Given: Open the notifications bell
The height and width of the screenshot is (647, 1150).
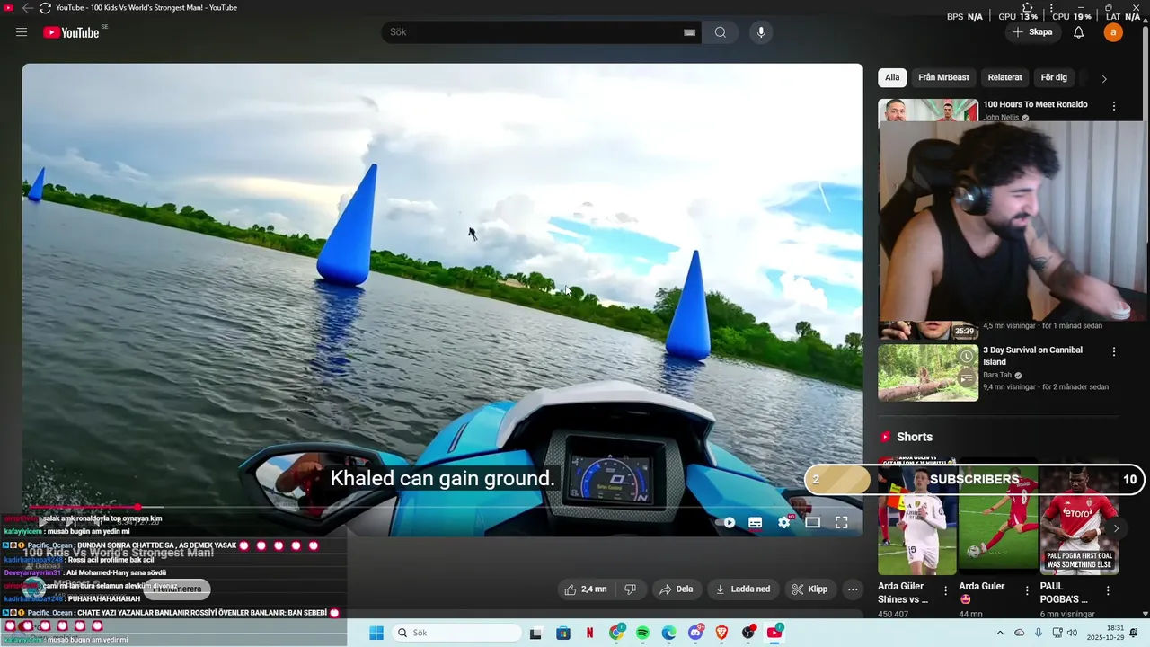Looking at the screenshot, I should pos(1079,32).
